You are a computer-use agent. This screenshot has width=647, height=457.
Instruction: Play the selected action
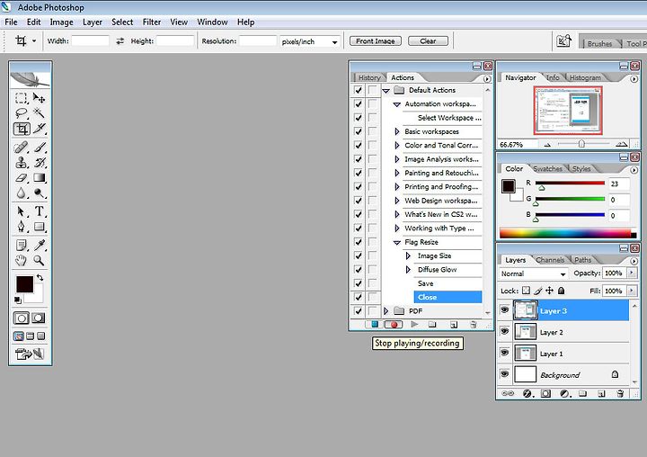414,325
